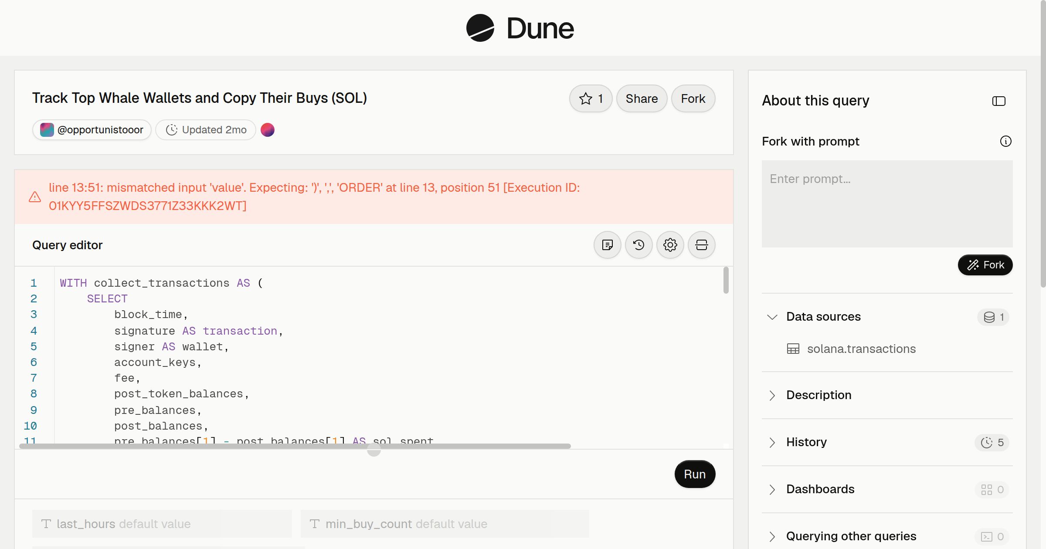Expand the History section
The width and height of the screenshot is (1046, 549).
click(x=887, y=442)
